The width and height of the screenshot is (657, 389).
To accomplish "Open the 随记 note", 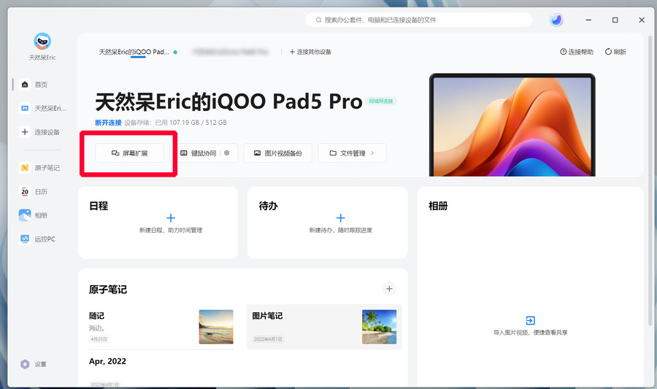I will (x=161, y=327).
